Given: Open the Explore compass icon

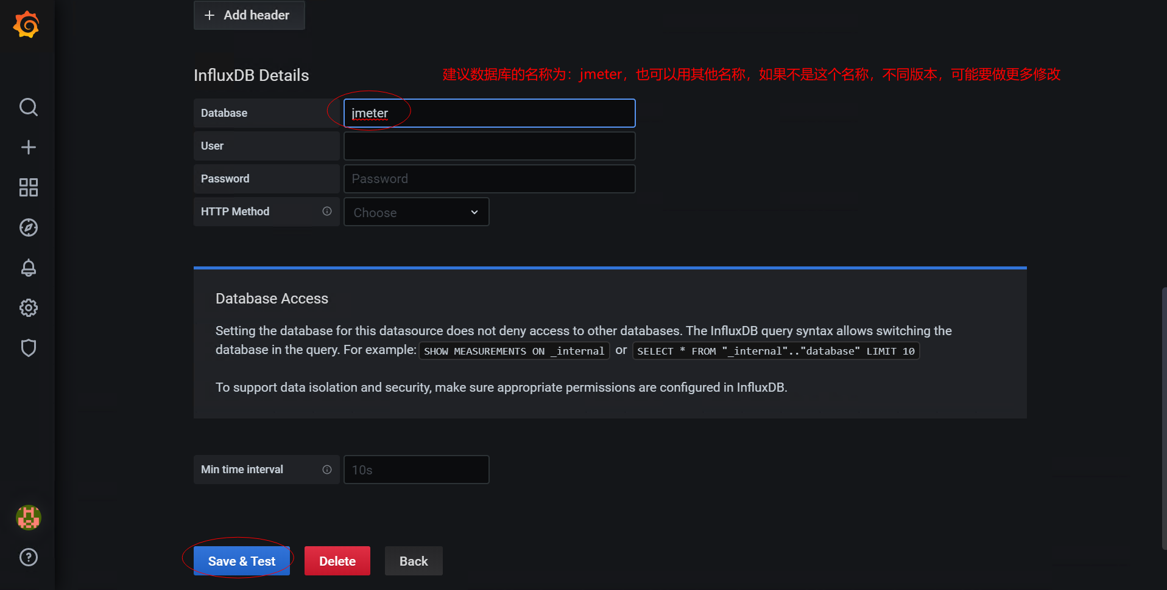Looking at the screenshot, I should (28, 227).
